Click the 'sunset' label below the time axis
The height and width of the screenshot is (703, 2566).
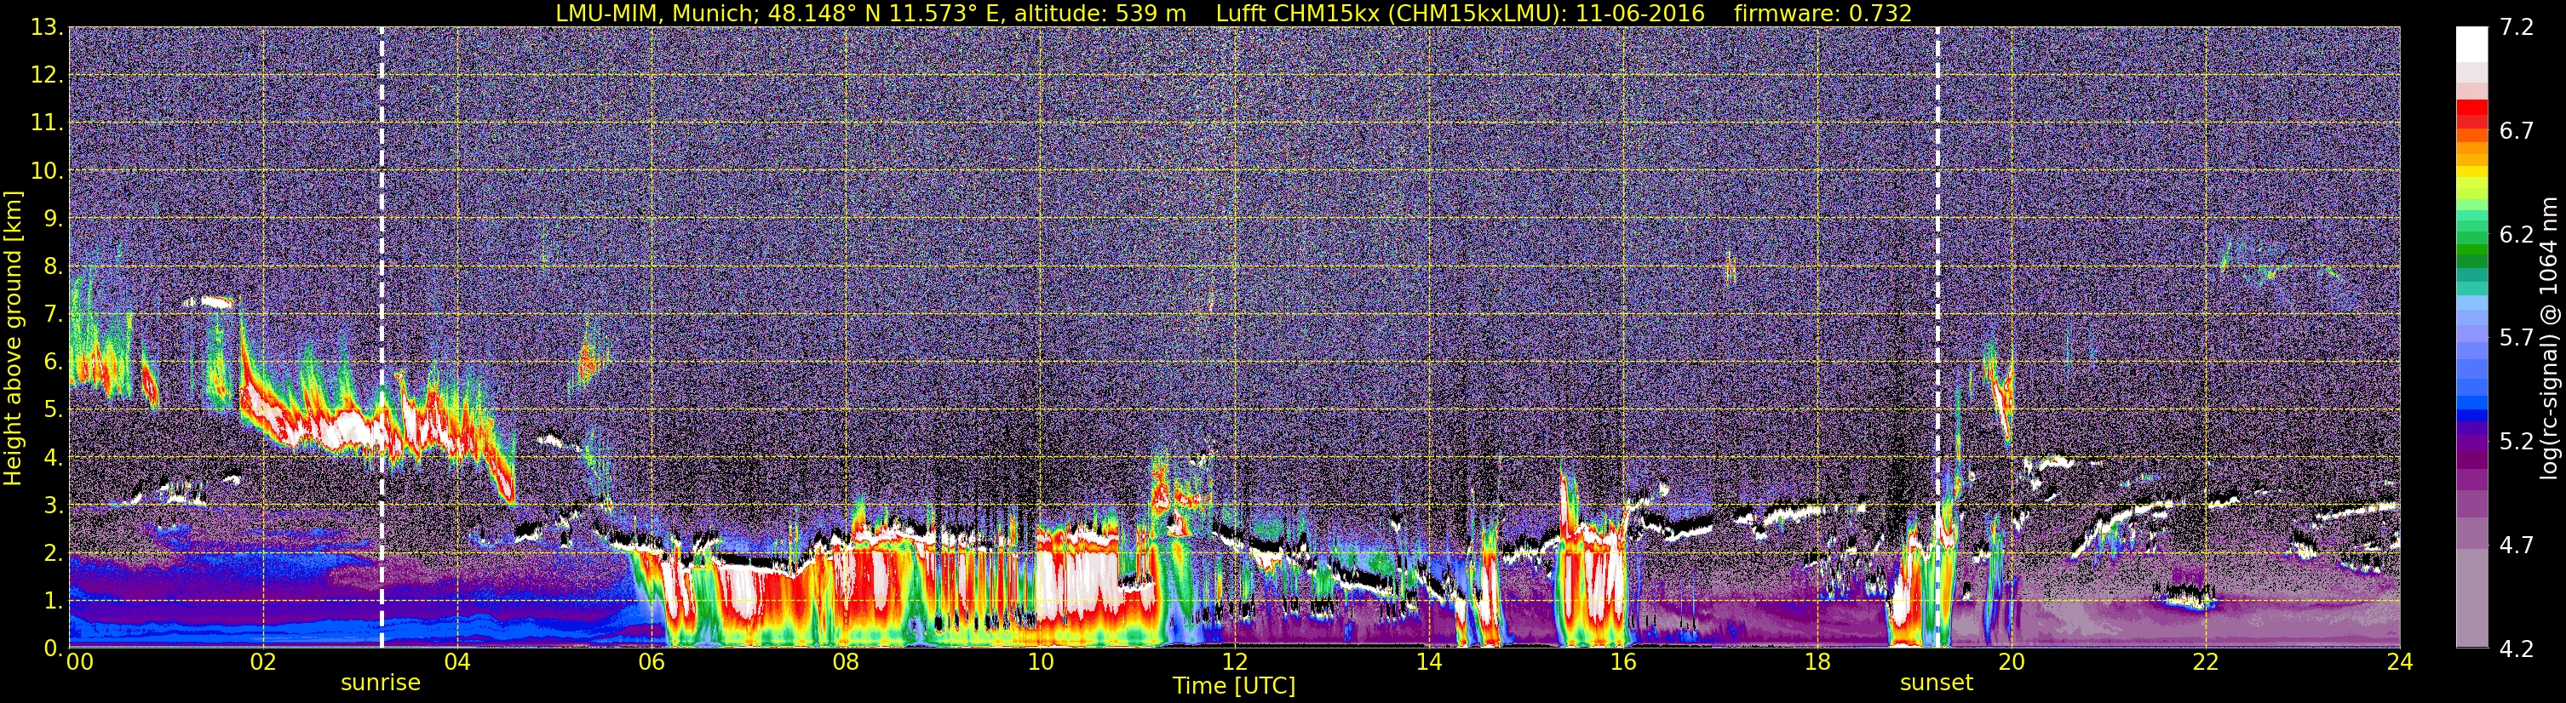(1937, 682)
